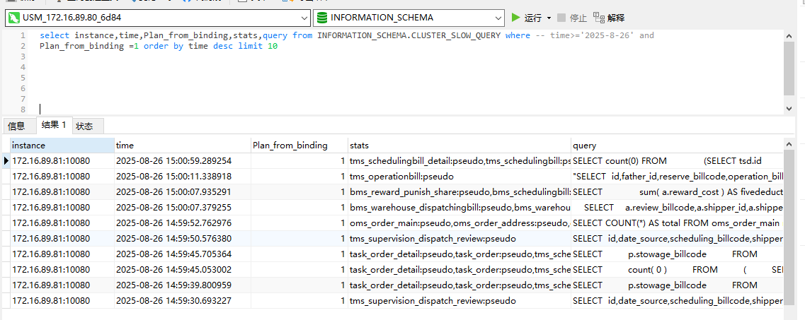Switch to the 信息 tab
Viewport: 805px width, 320px height.
16,126
